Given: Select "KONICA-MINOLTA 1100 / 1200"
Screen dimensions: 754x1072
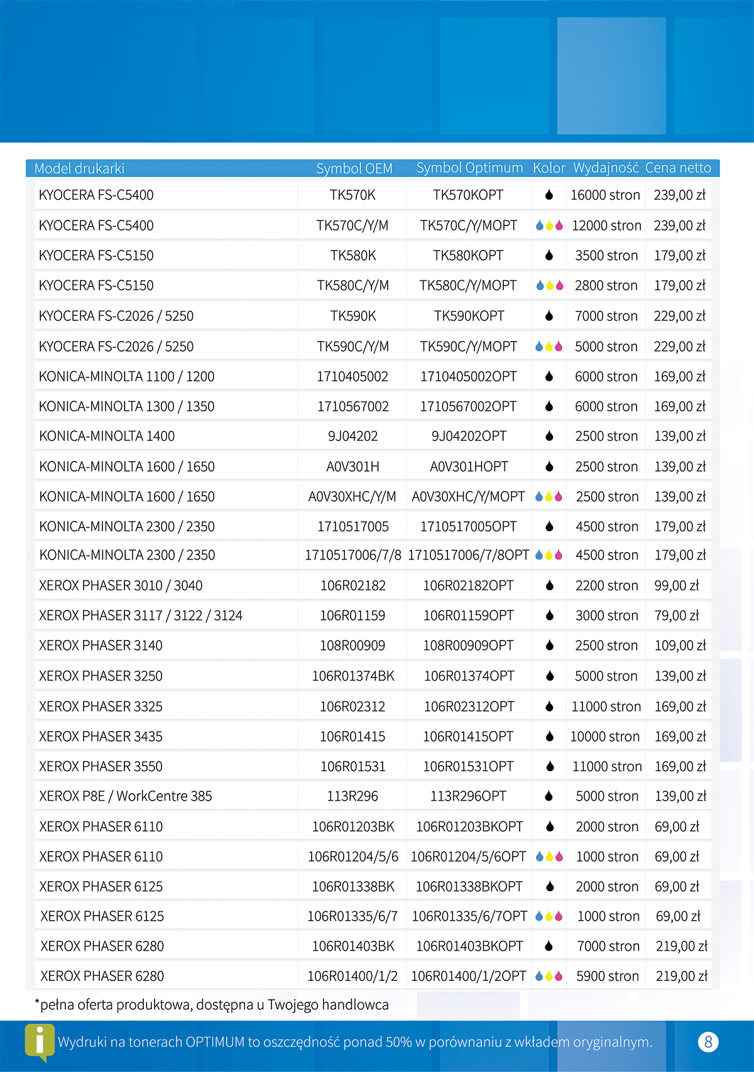Looking at the screenshot, I should (x=127, y=377).
